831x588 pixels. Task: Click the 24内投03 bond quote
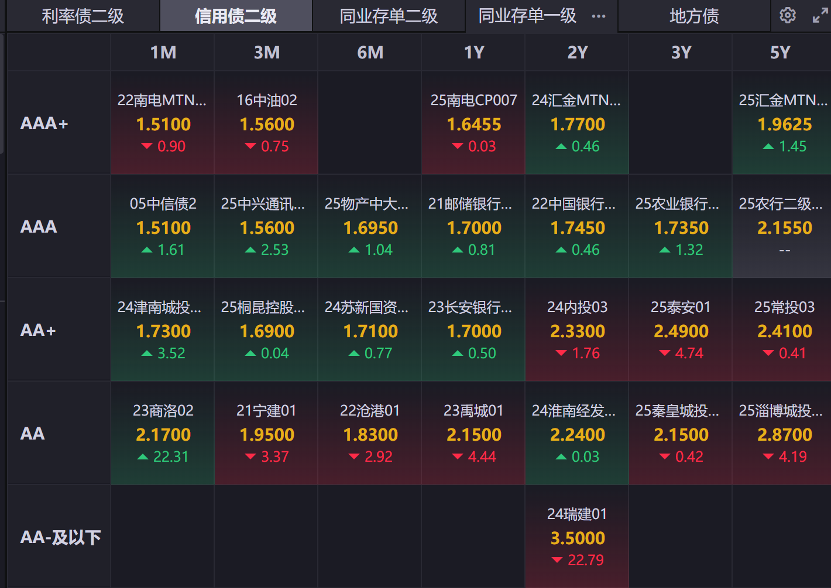coord(577,330)
